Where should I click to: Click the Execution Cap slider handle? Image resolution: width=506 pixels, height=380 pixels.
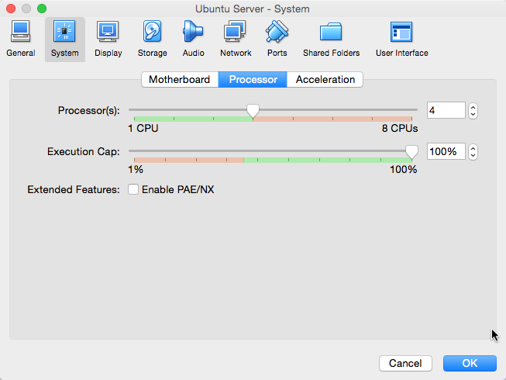(411, 152)
